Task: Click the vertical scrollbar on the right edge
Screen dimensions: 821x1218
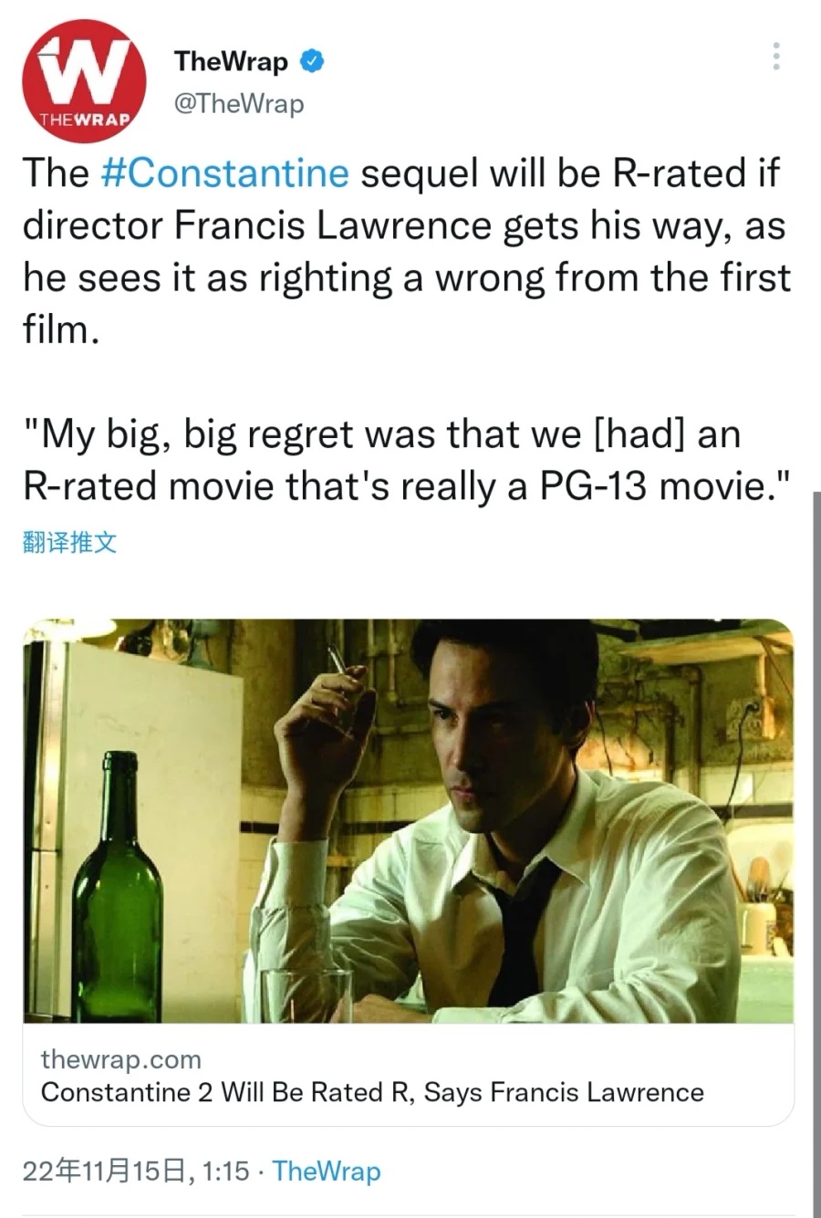Action: tap(816, 853)
